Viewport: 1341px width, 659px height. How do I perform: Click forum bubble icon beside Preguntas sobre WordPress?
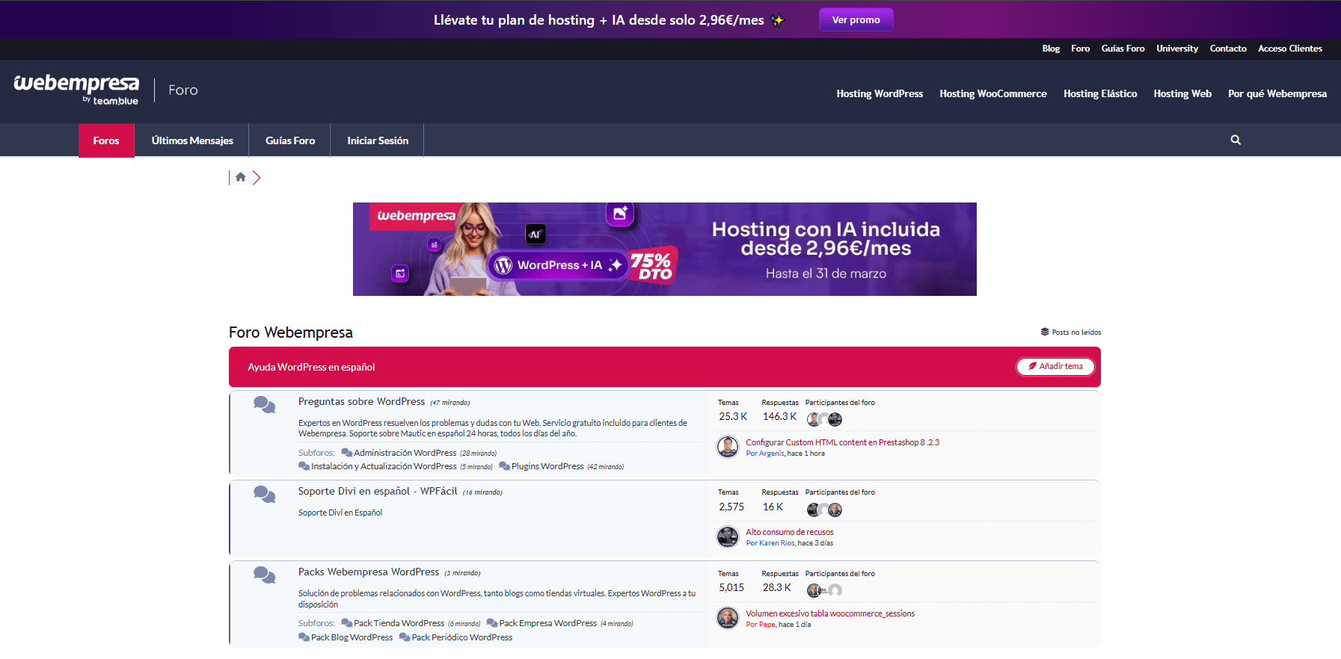point(264,405)
